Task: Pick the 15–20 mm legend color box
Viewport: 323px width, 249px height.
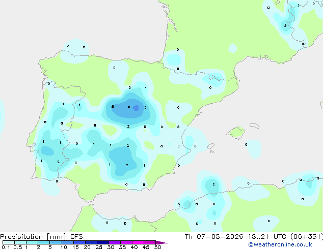Action: point(79,242)
